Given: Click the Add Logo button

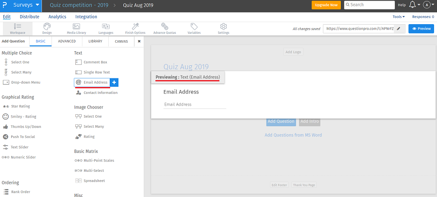Looking at the screenshot, I should tap(293, 52).
